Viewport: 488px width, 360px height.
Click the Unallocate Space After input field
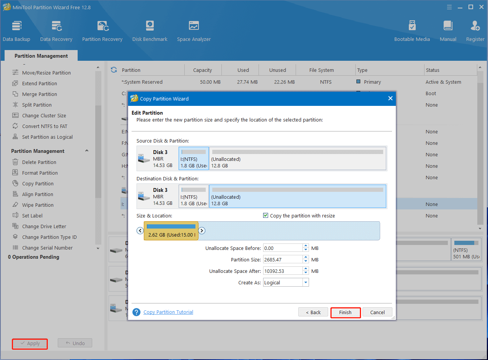pyautogui.click(x=283, y=271)
